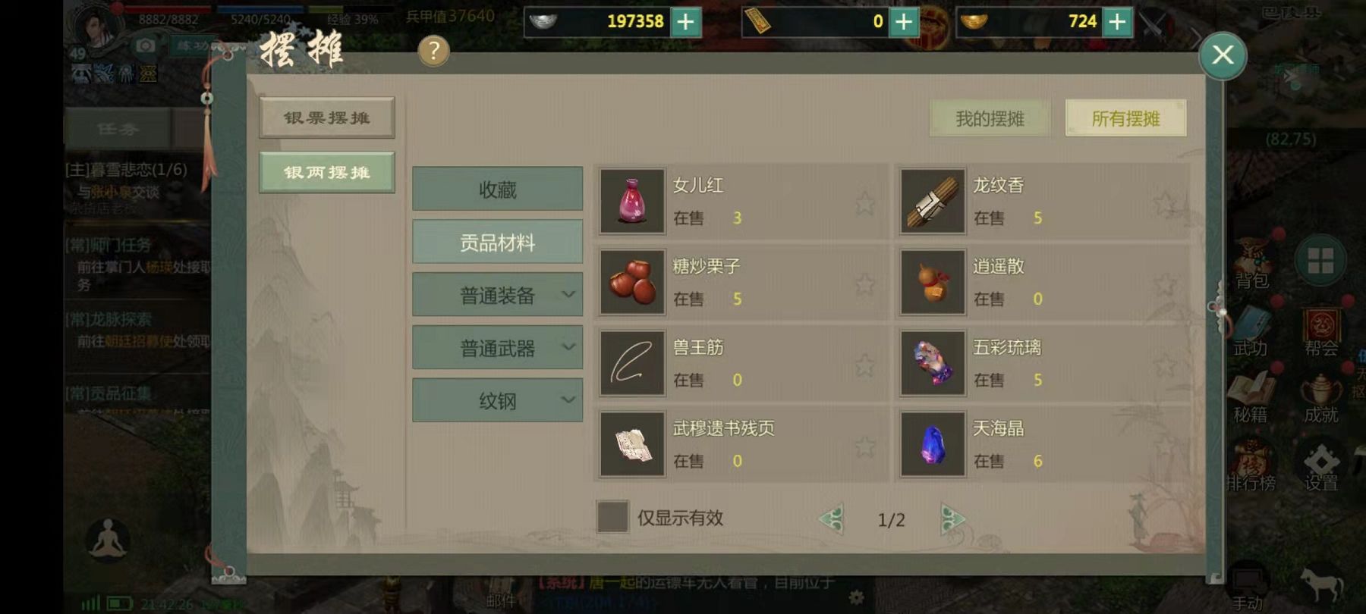Go to previous page with left arrow

tap(832, 519)
